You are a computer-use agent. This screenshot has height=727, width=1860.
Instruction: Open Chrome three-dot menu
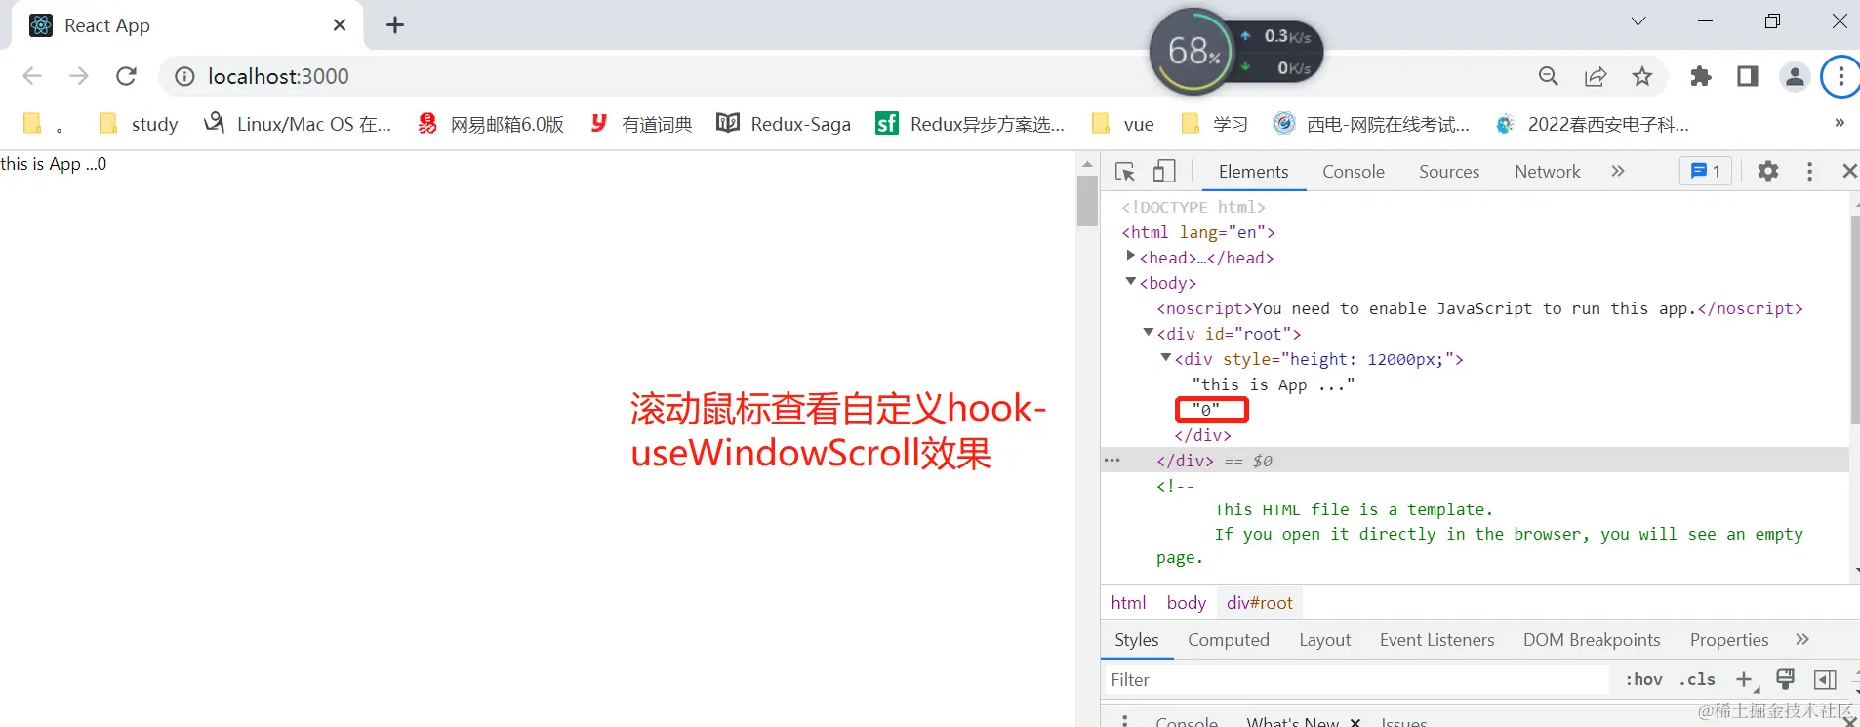[x=1840, y=76]
